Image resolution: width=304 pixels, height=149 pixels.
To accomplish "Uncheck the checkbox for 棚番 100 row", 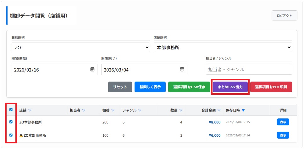I will pos(11,135).
